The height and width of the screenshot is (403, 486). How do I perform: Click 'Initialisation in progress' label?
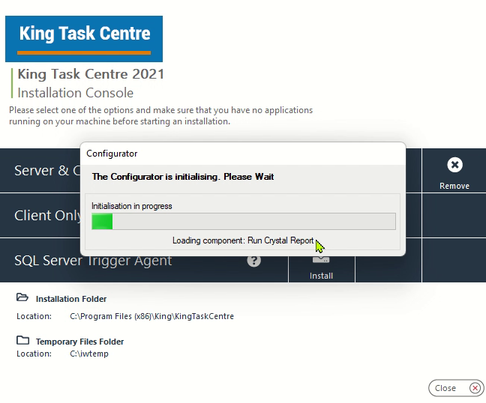(x=132, y=206)
